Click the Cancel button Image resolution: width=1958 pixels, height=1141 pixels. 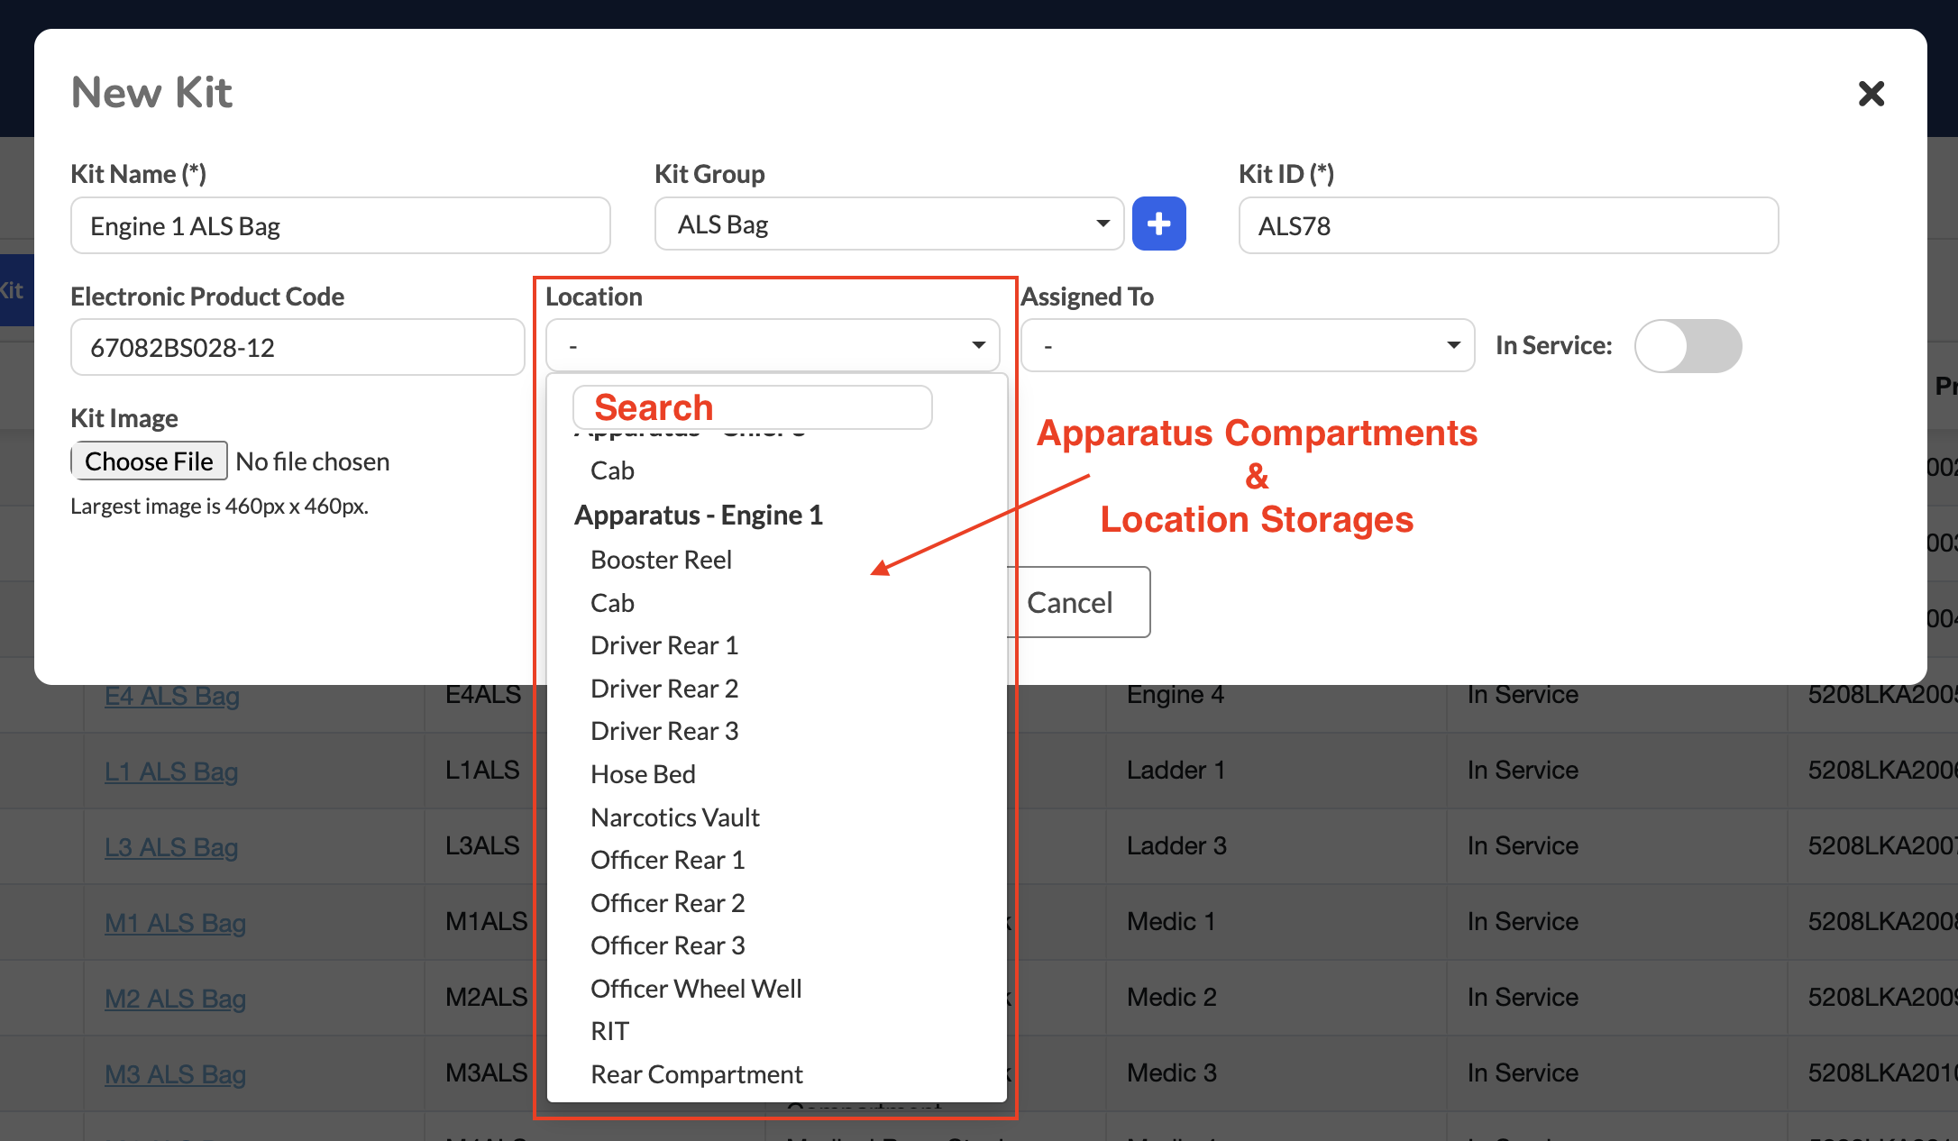pos(1075,602)
